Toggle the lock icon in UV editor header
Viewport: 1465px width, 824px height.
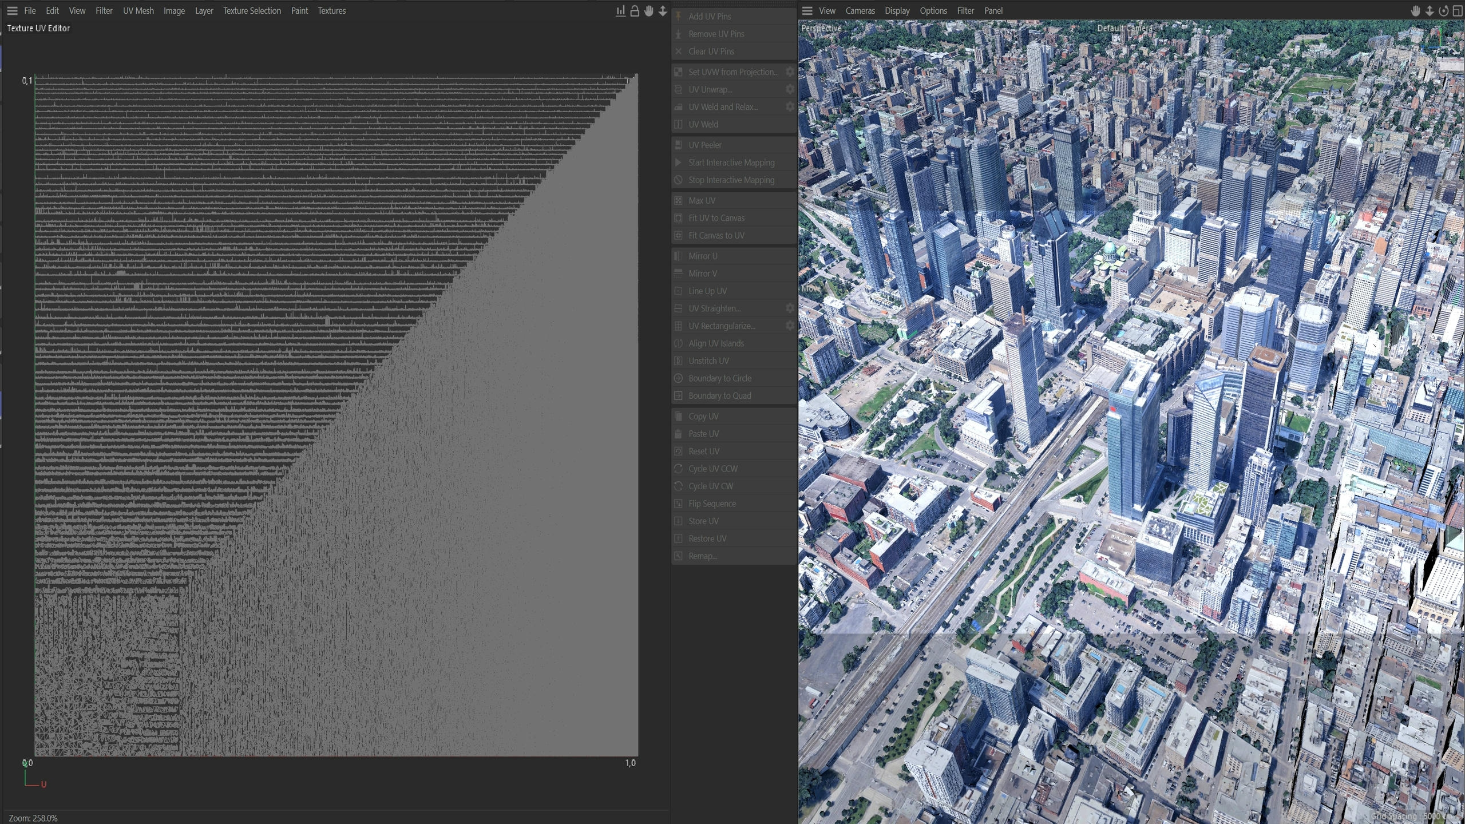tap(635, 11)
